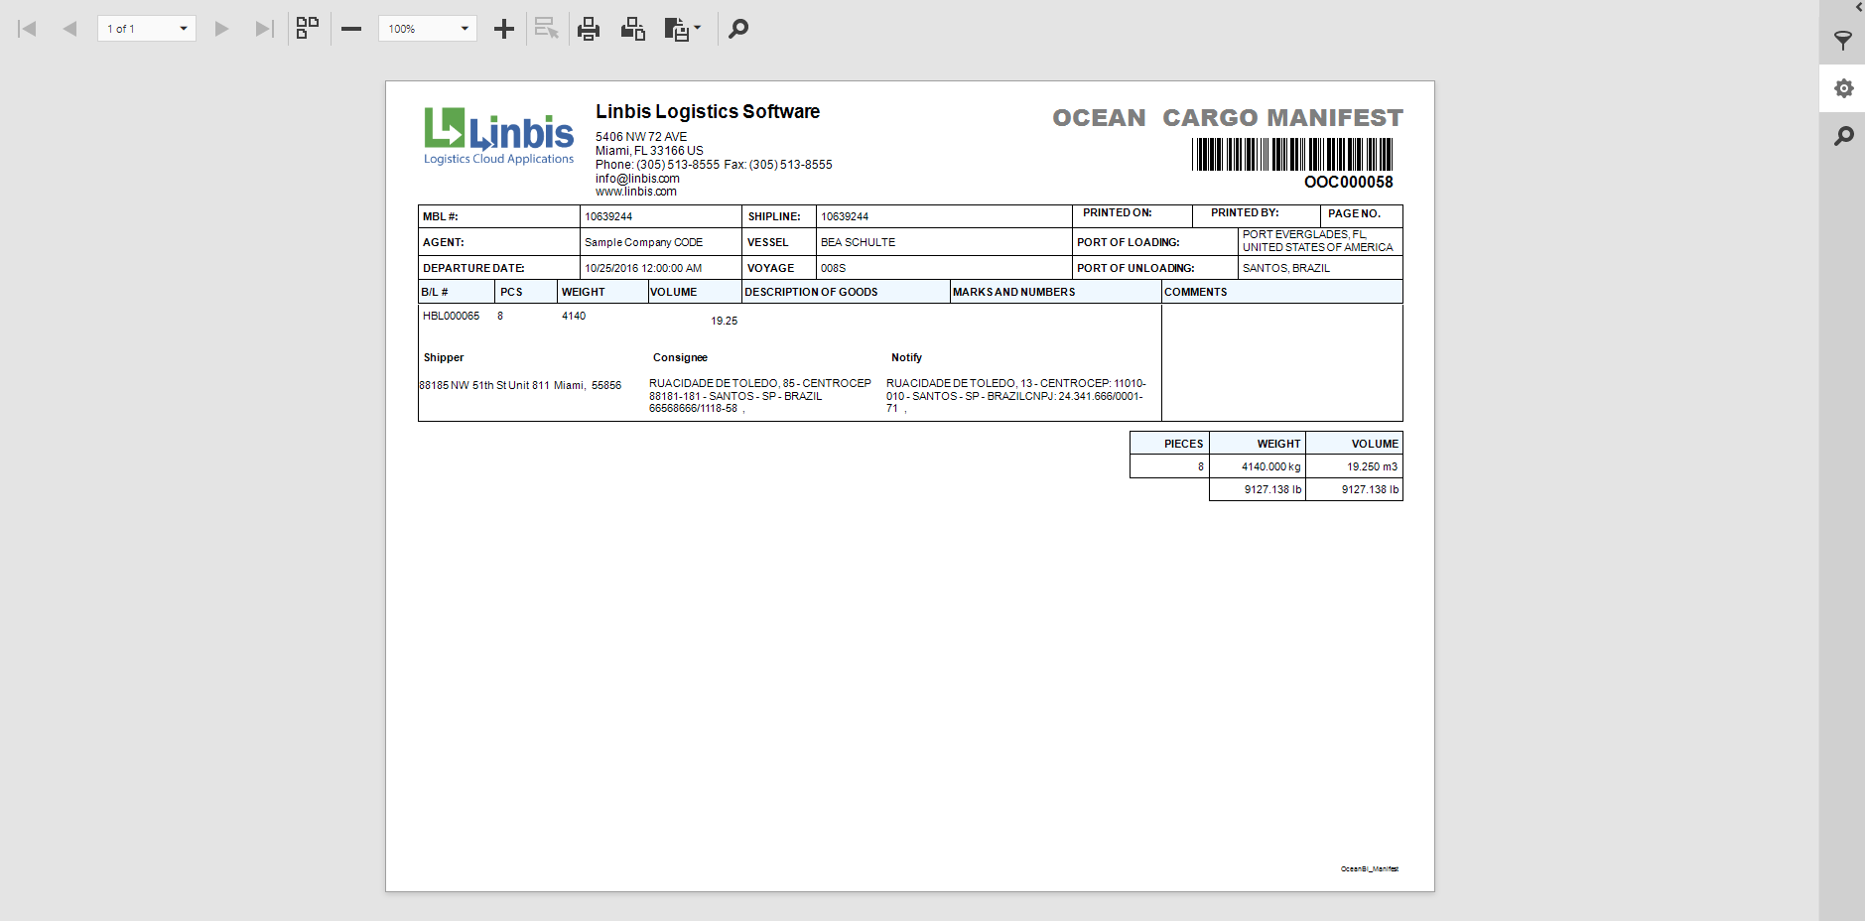Click the Notify label
1865x921 pixels.
pyautogui.click(x=906, y=357)
